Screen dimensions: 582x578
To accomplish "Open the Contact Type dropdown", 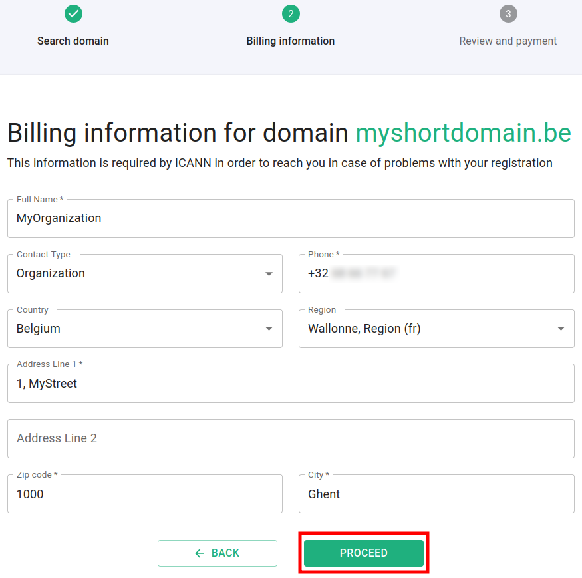I will 144,273.
